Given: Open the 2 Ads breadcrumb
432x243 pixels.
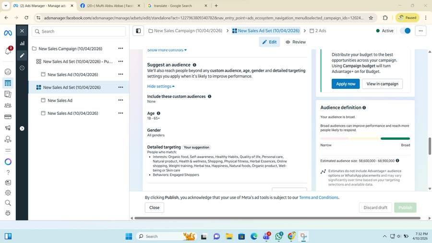Looking at the screenshot, I should (318, 31).
